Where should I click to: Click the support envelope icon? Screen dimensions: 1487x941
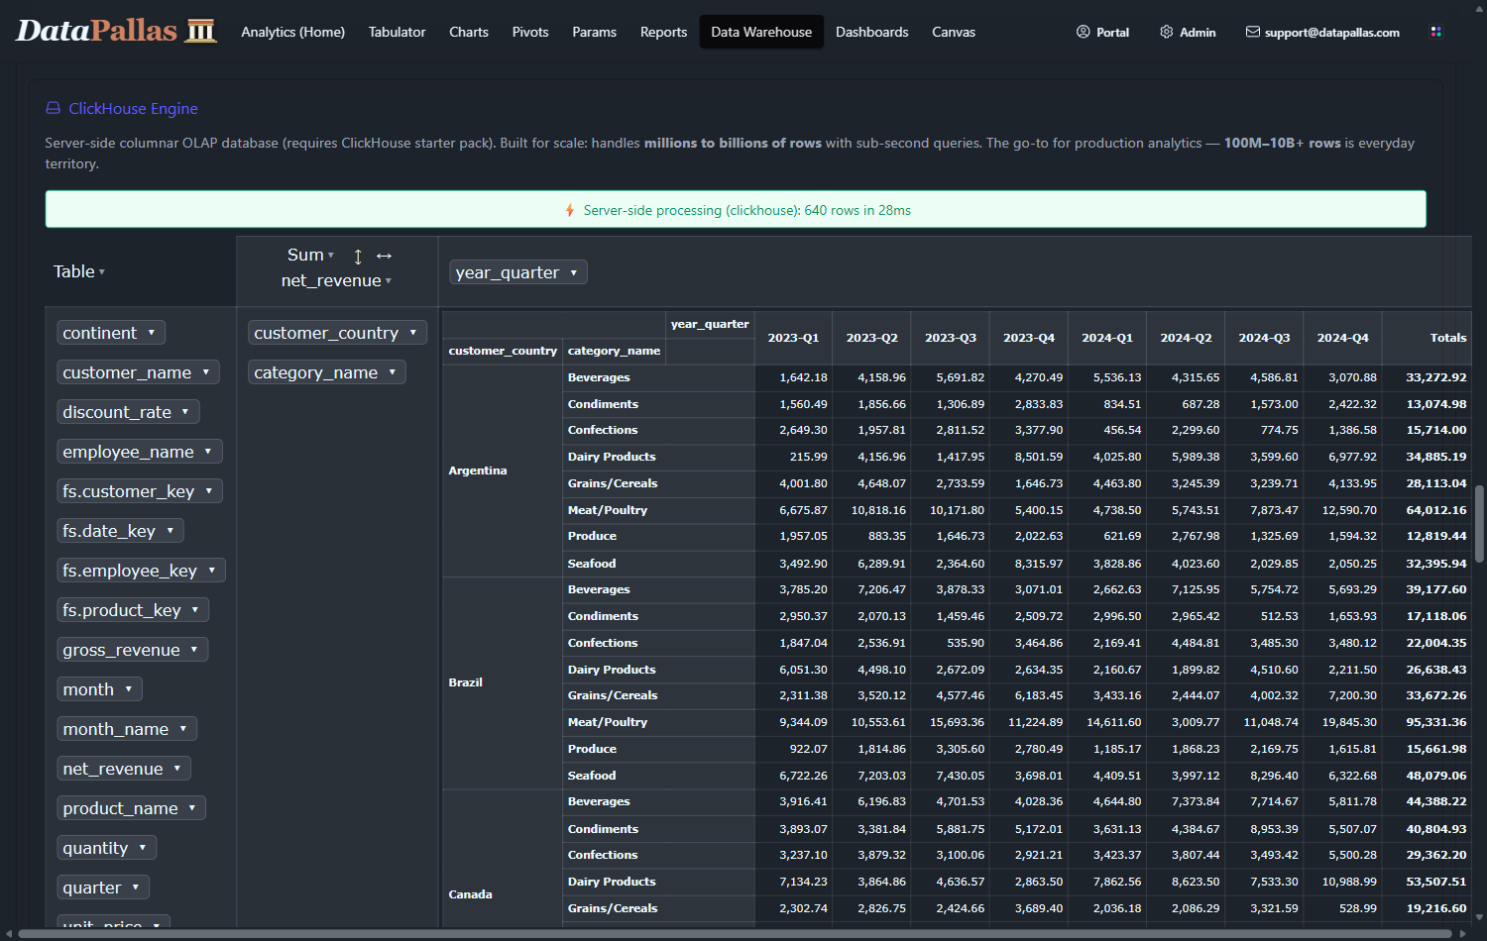tap(1253, 32)
